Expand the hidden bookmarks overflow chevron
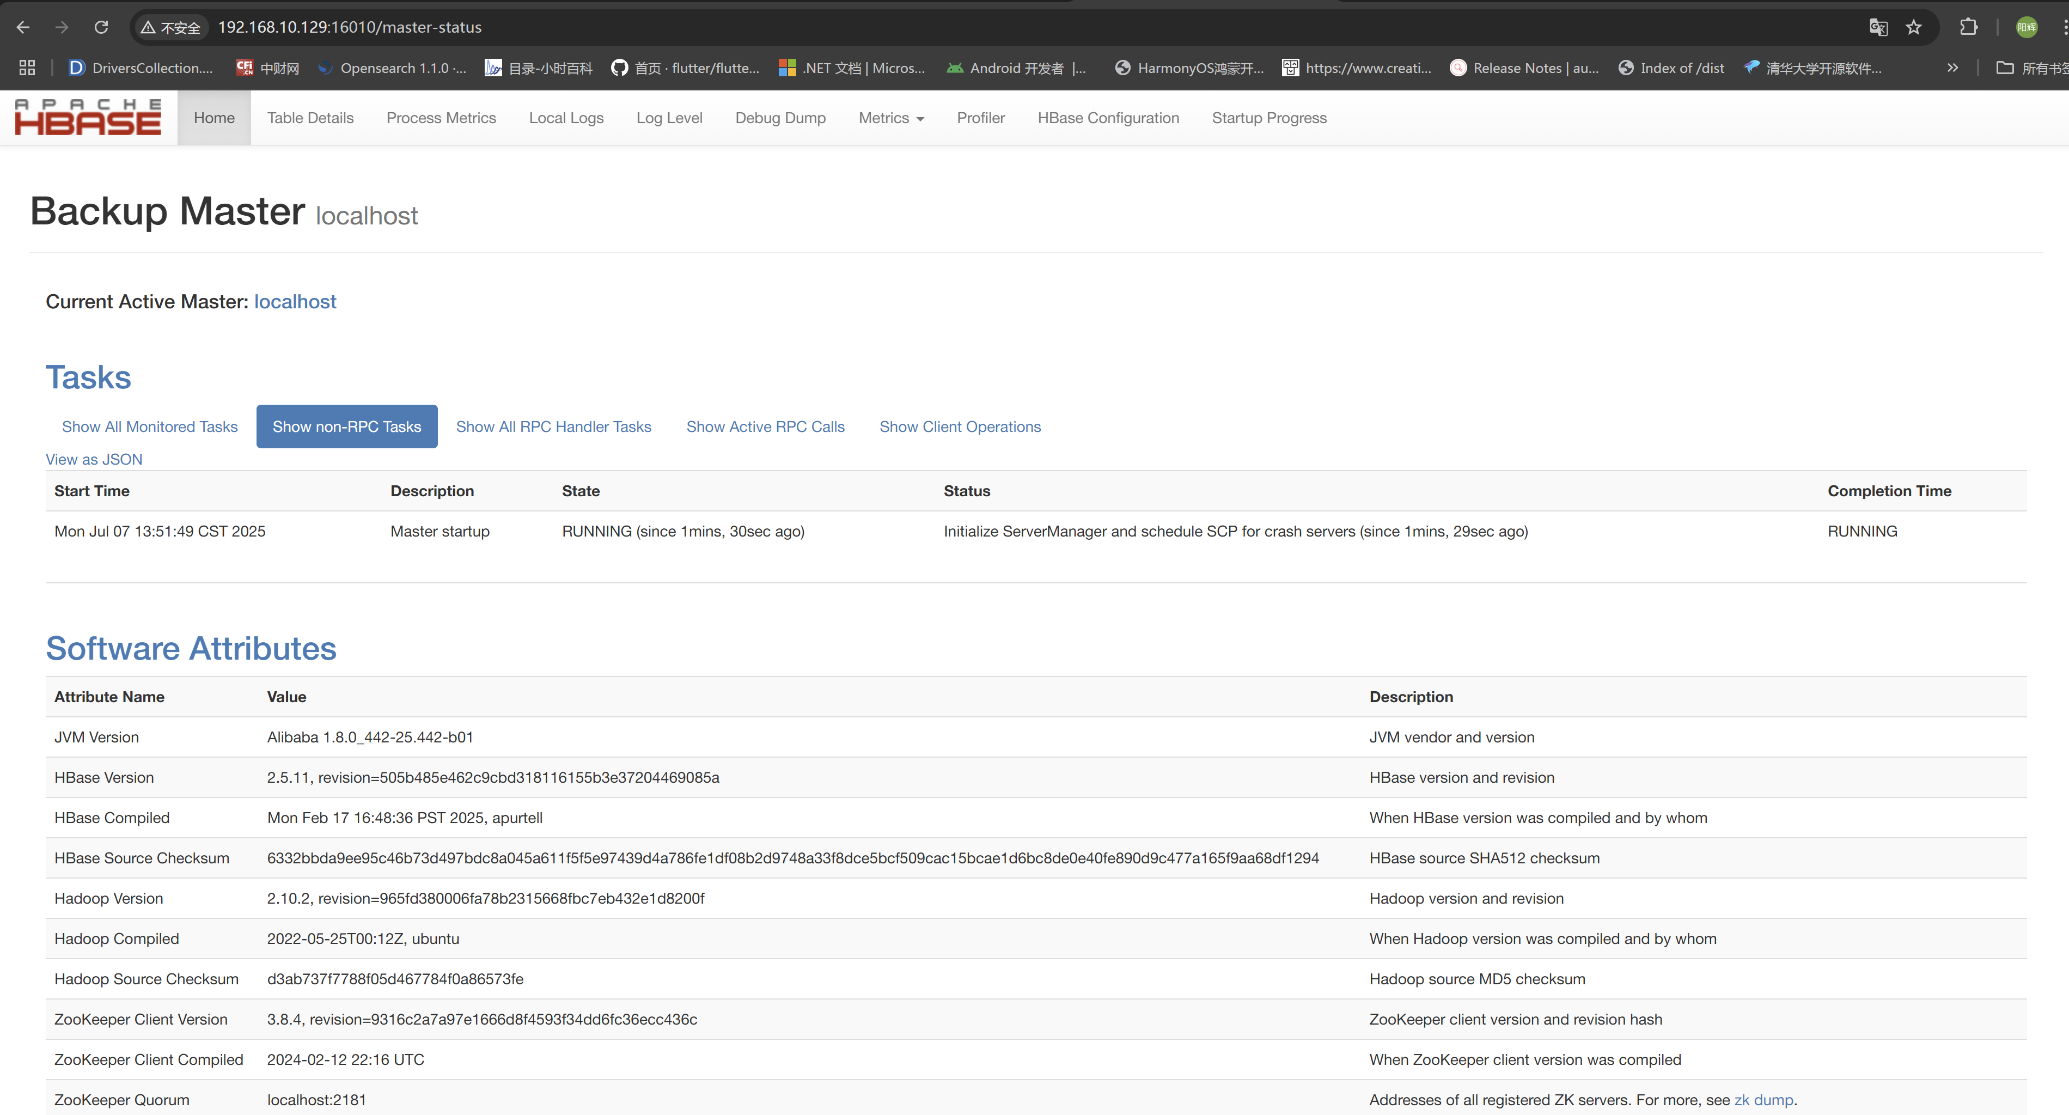The image size is (2069, 1115). (1952, 68)
